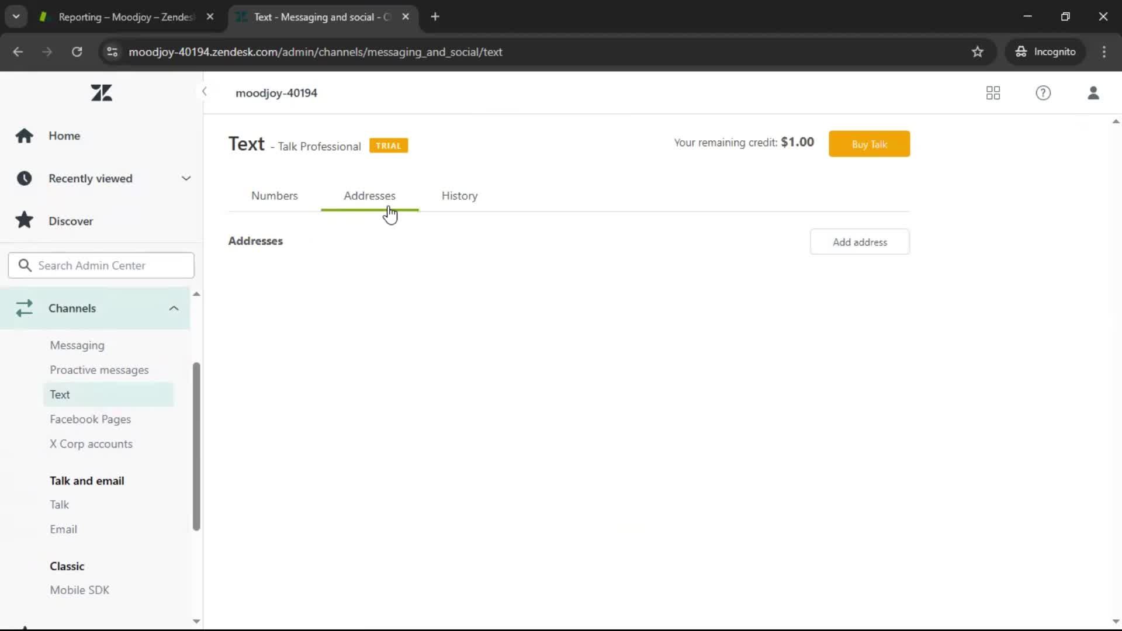Click the Classic section heading

67,566
